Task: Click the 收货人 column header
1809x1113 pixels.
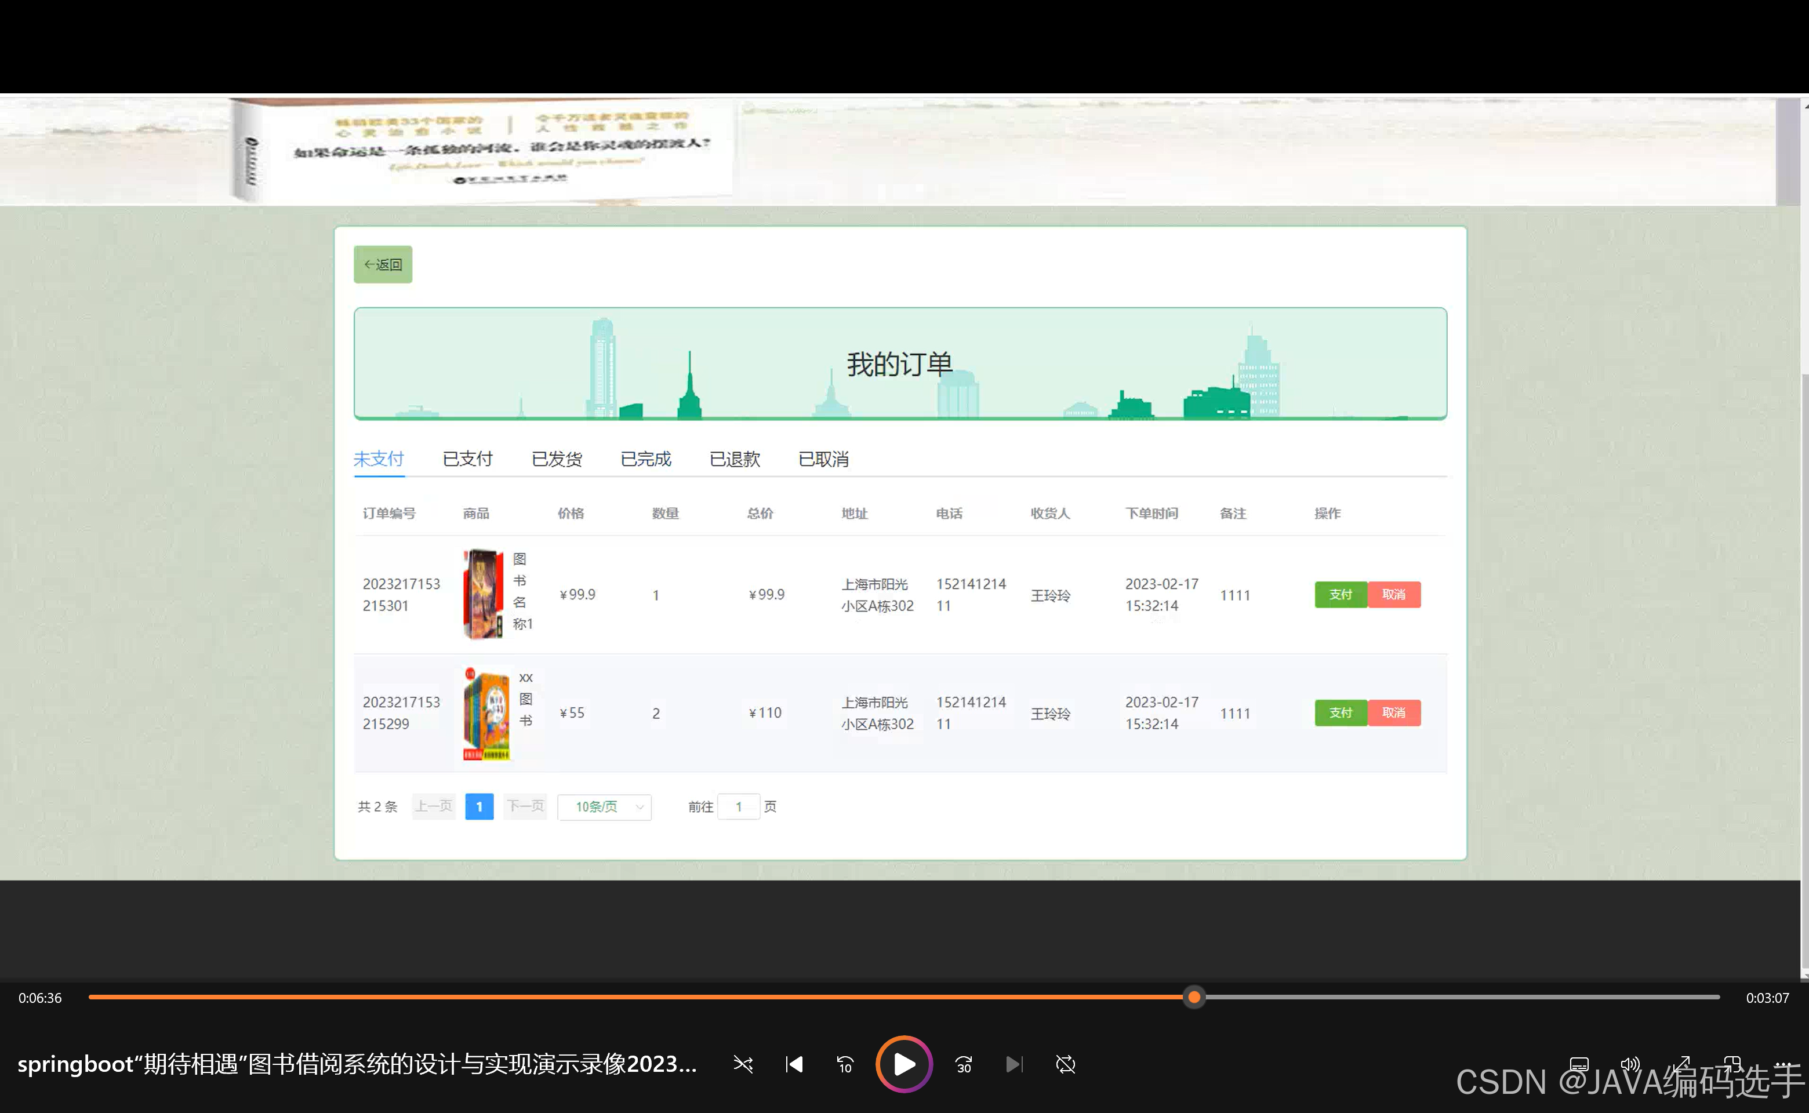Action: point(1050,513)
